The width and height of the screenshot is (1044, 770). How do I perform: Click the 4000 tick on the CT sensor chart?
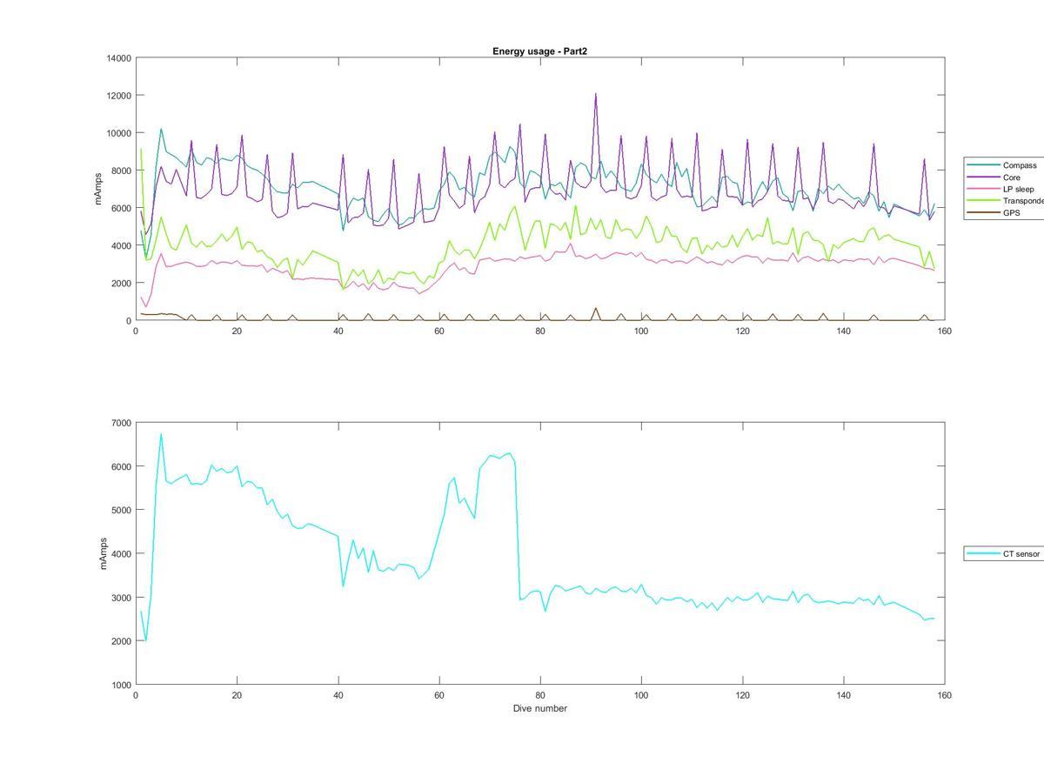(x=121, y=553)
